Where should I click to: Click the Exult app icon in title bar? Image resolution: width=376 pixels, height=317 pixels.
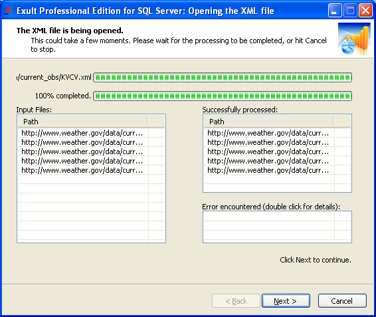9,11
